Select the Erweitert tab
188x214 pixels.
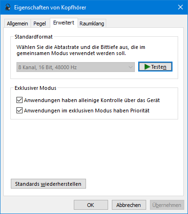click(x=64, y=23)
